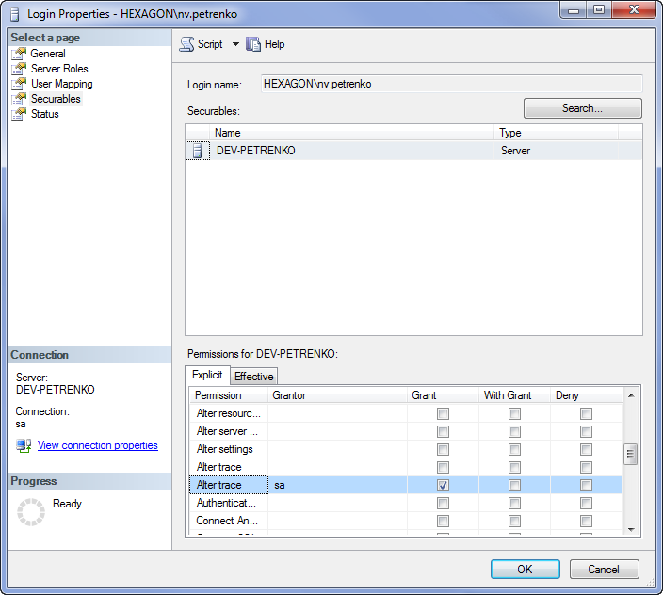
Task: Expand the Script dropdown arrow
Action: (x=235, y=44)
